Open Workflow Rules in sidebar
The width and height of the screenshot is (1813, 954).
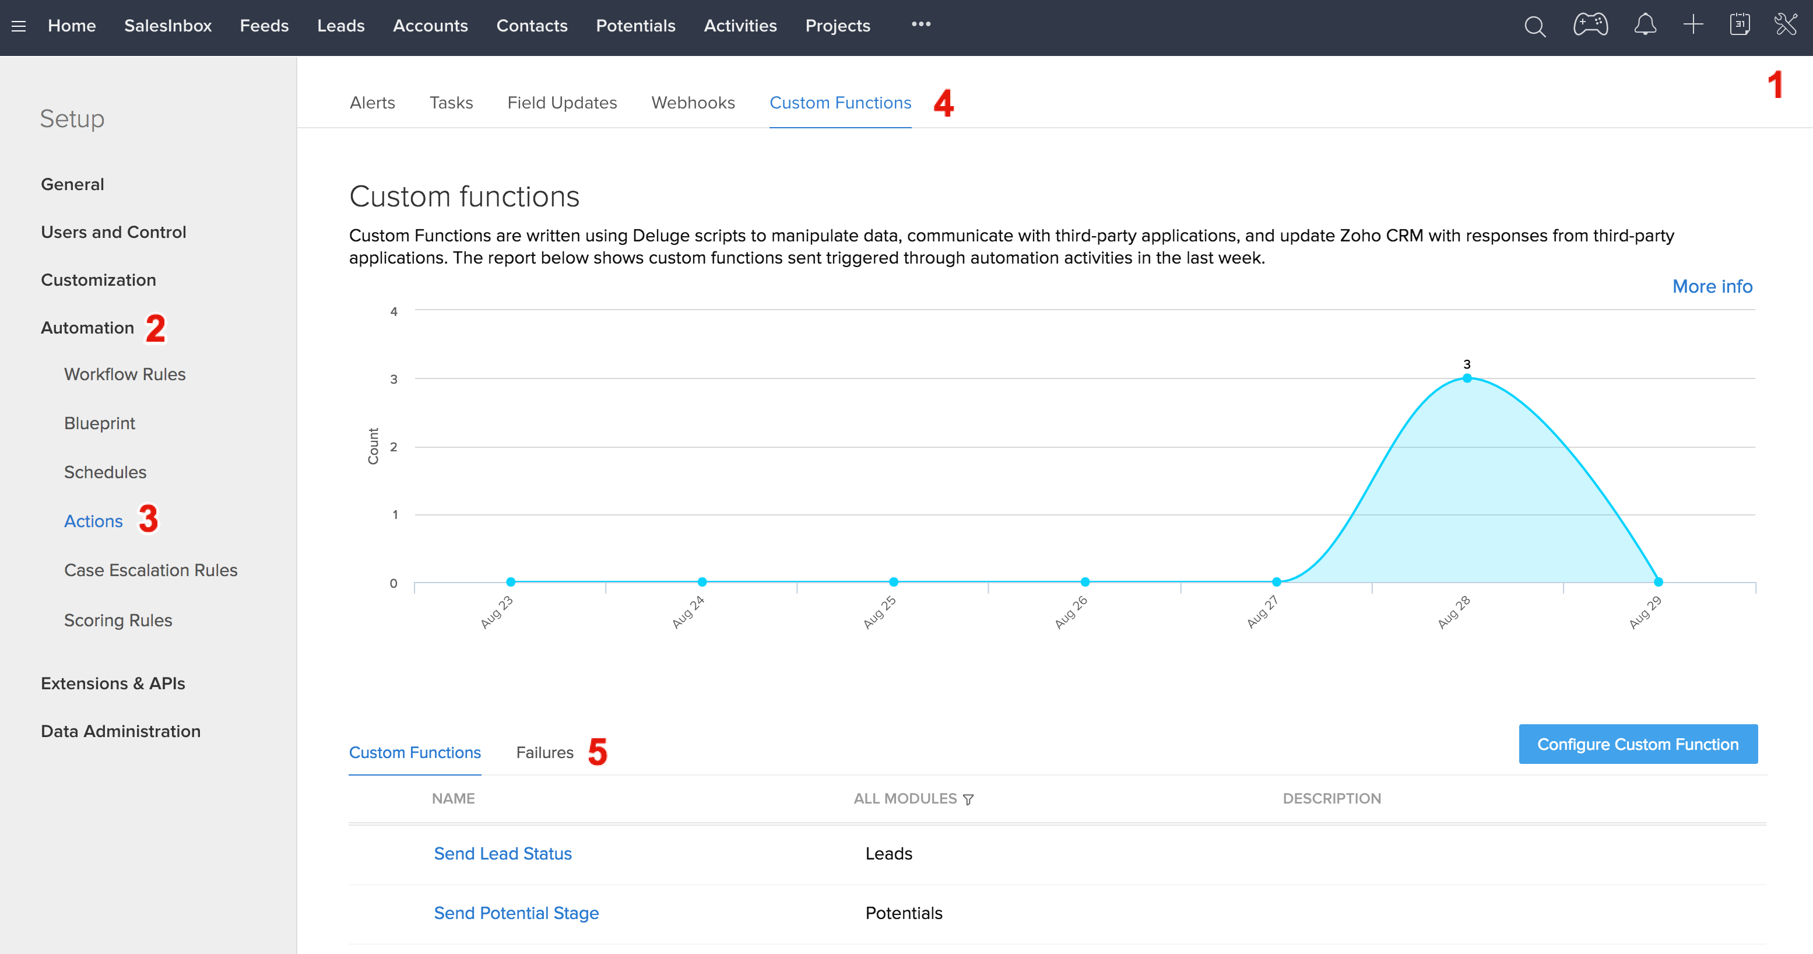click(125, 374)
